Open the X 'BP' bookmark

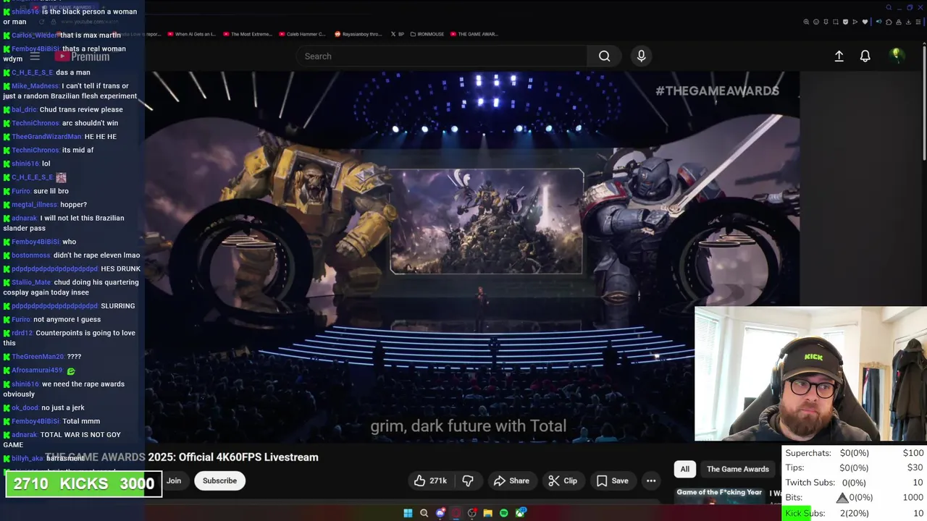[397, 34]
